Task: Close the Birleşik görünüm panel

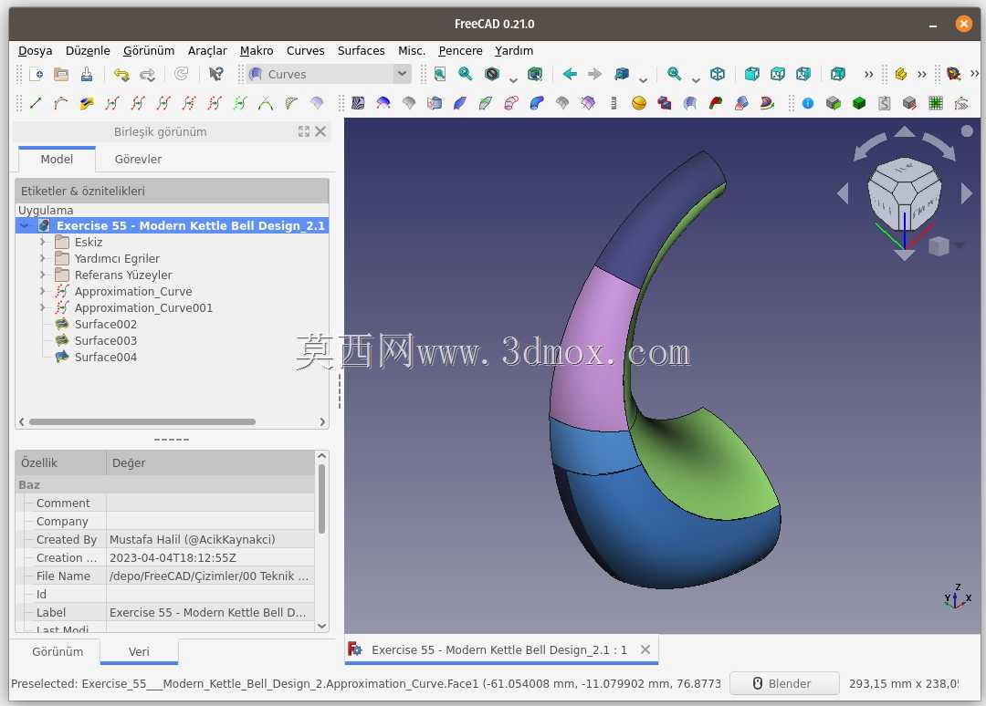Action: point(320,131)
